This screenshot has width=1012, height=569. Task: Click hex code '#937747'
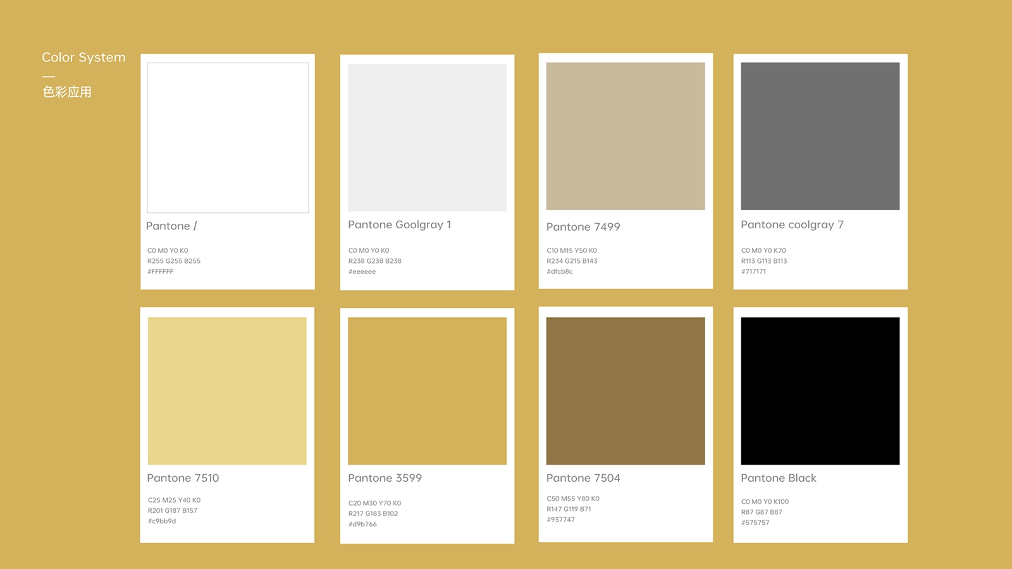(561, 520)
